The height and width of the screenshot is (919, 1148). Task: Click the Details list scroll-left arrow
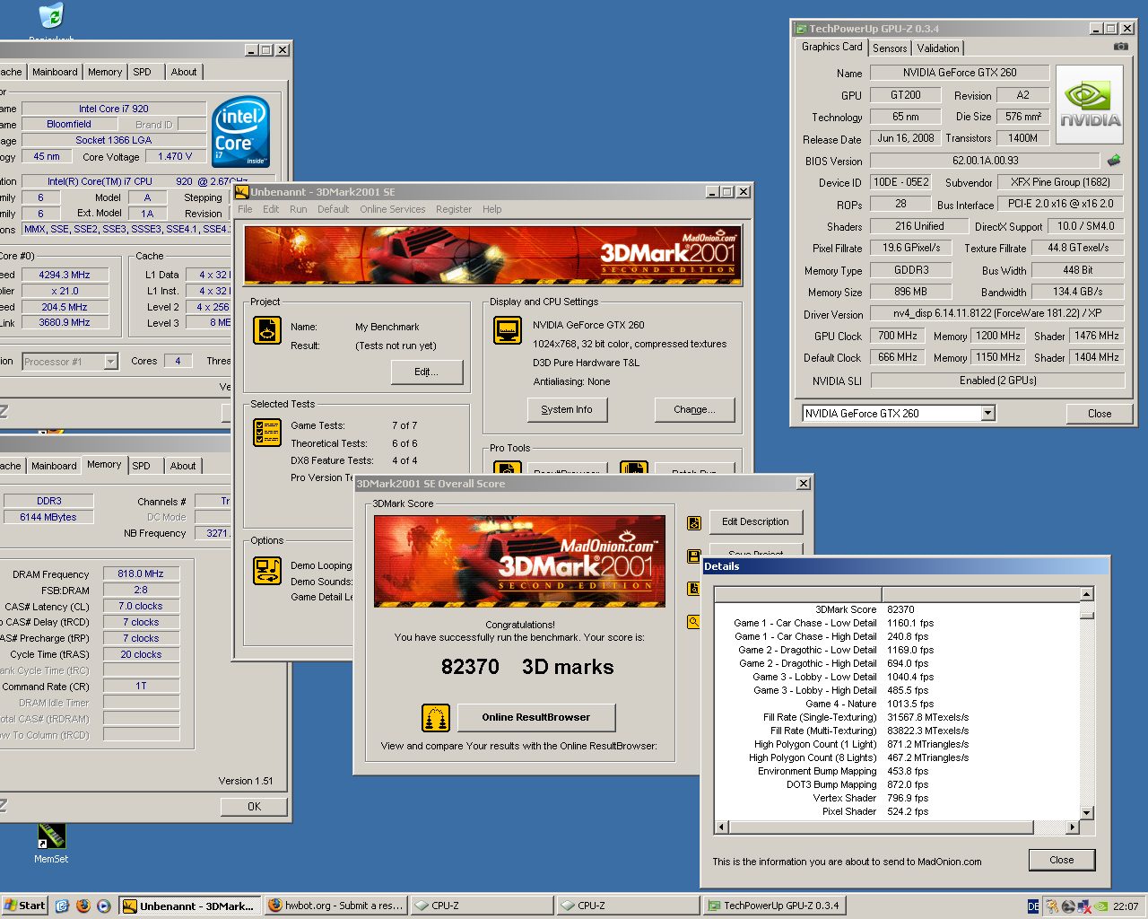pyautogui.click(x=722, y=827)
